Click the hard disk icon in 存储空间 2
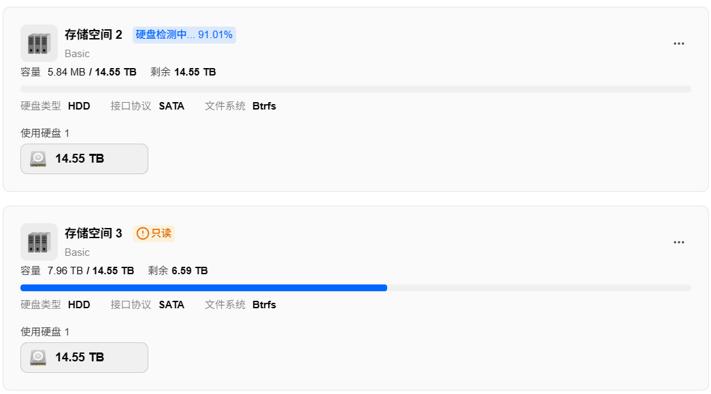711x394 pixels. (38, 159)
